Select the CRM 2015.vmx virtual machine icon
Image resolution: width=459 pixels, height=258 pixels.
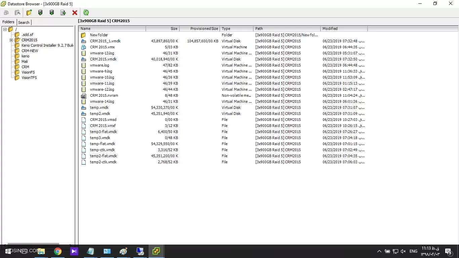click(x=84, y=47)
